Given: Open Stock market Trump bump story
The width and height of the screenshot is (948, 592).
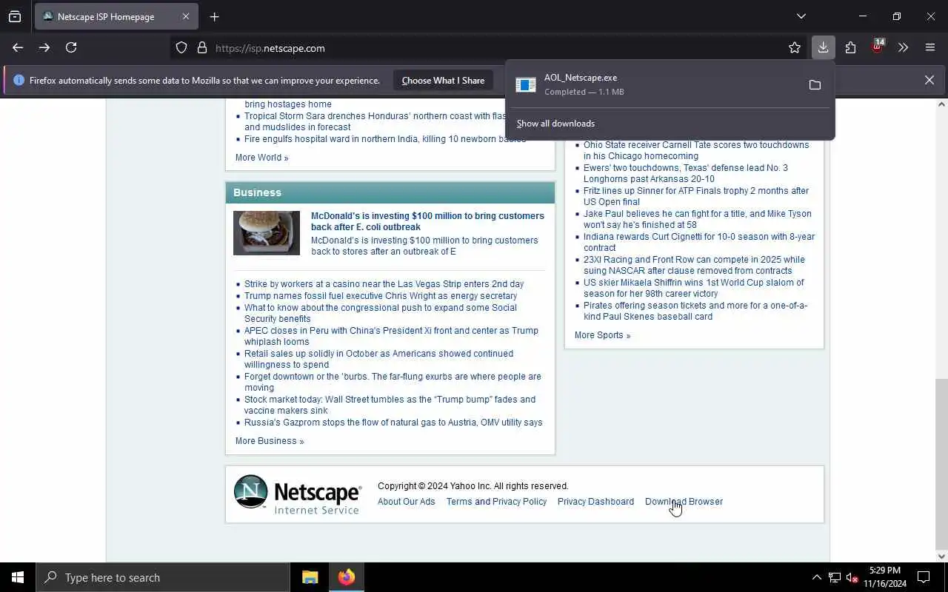Looking at the screenshot, I should [x=390, y=405].
